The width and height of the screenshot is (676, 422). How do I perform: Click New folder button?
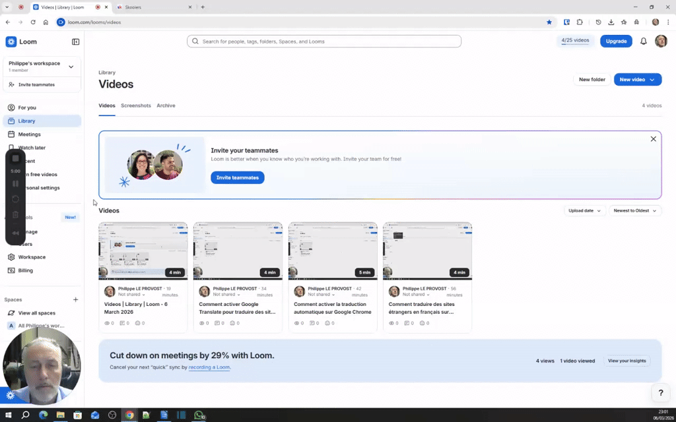(x=592, y=80)
